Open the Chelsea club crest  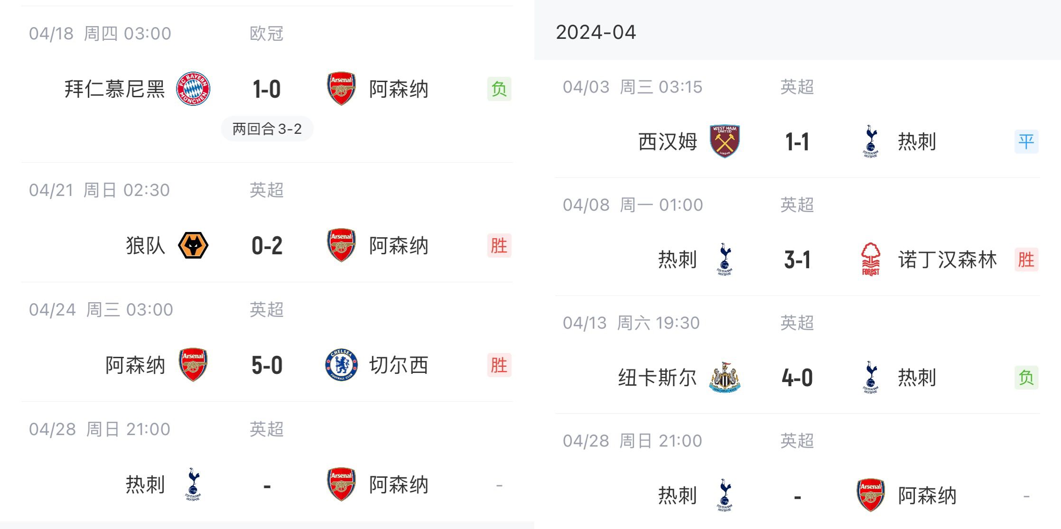point(341,365)
